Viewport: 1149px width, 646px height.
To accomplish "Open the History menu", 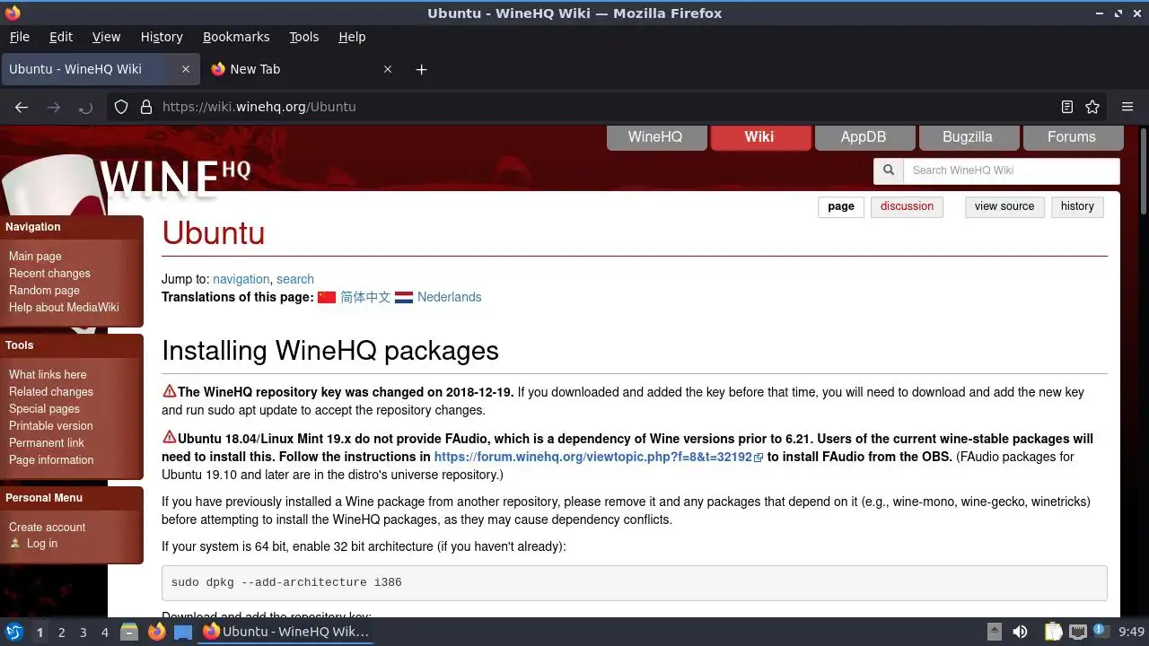I will coord(162,37).
